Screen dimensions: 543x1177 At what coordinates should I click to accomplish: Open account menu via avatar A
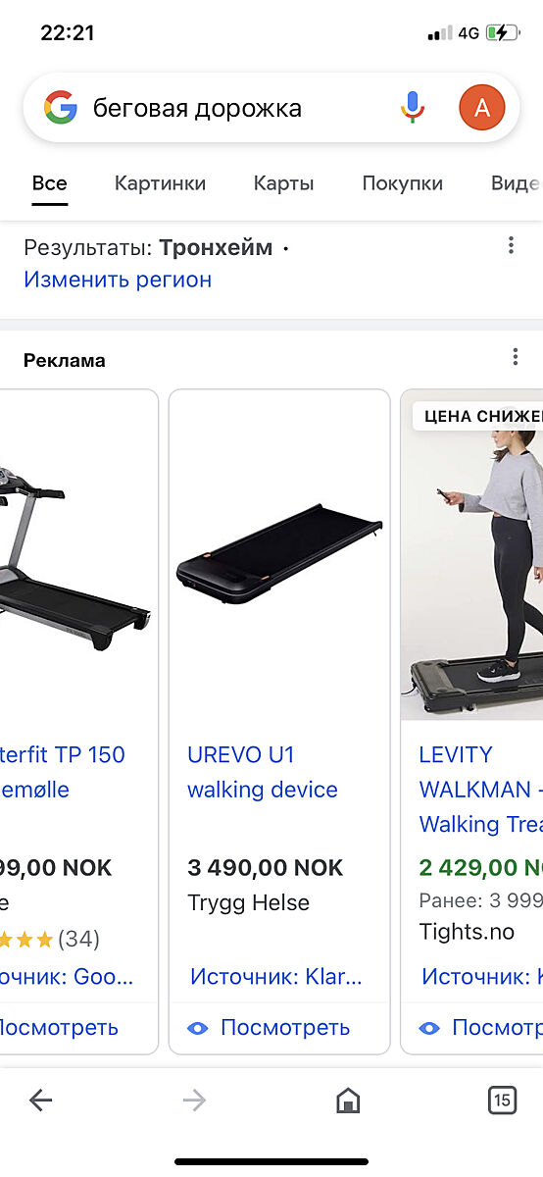(x=482, y=108)
